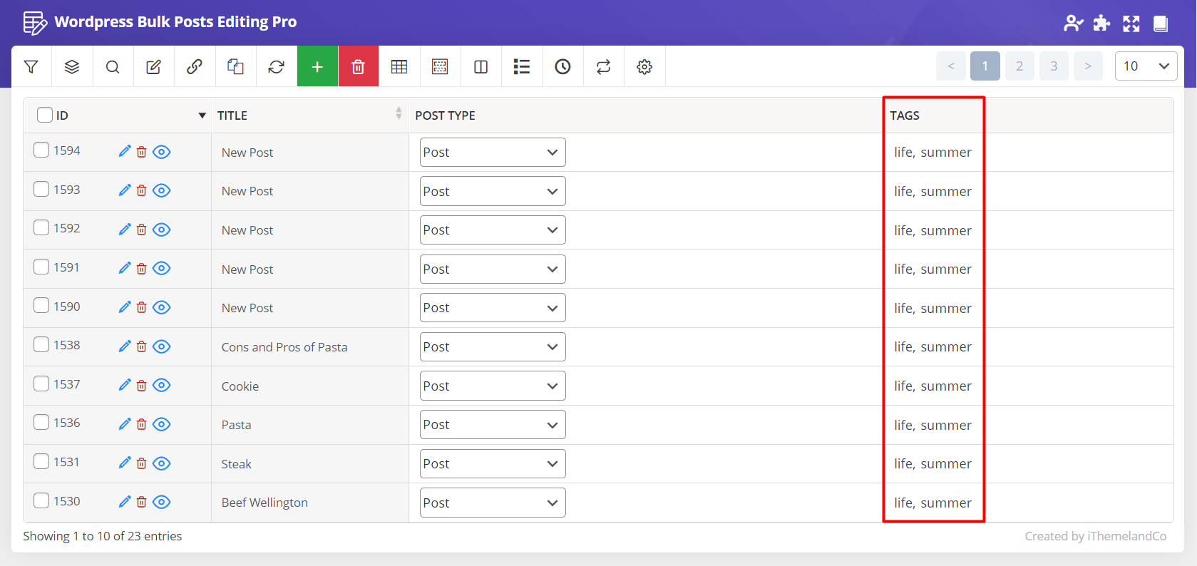Click the next page arrow button
Image resolution: width=1197 pixels, height=566 pixels.
tap(1087, 66)
